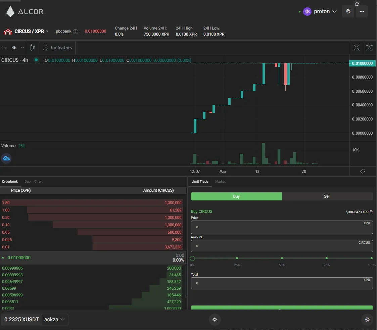Select the Market tab

[x=220, y=182]
